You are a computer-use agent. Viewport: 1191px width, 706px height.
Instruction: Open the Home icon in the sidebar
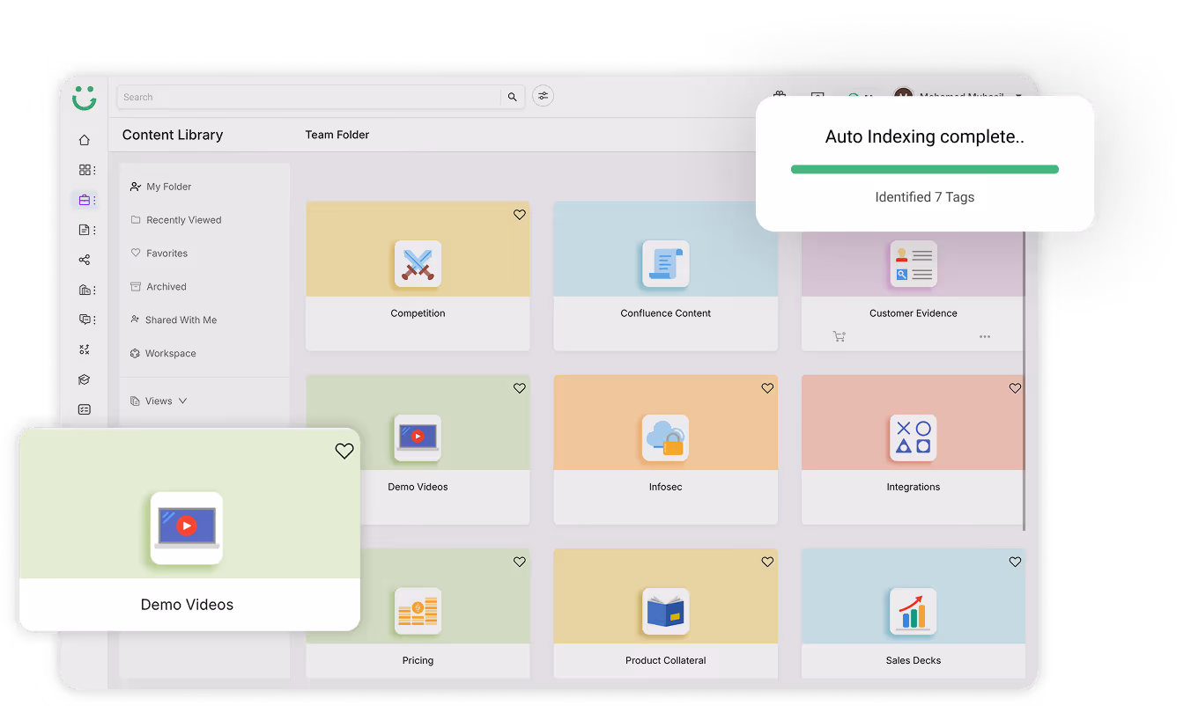tap(85, 140)
